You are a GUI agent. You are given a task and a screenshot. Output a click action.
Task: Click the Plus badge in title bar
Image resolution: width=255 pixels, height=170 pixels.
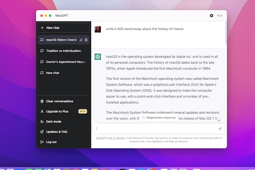220,15
